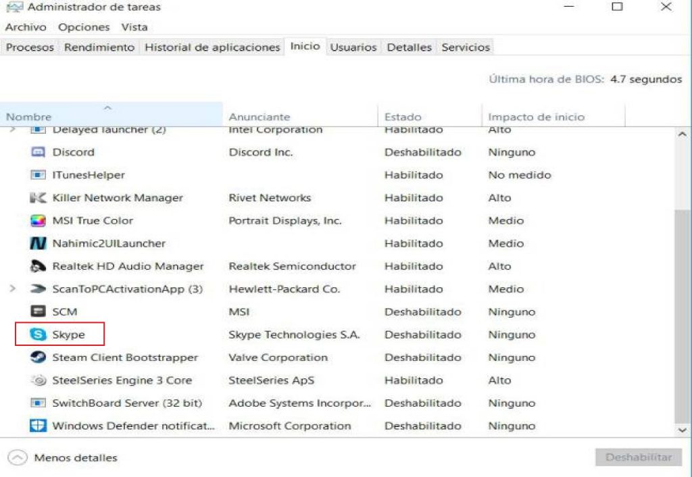Image resolution: width=692 pixels, height=477 pixels.
Task: Select the Killer Network Manager icon
Action: click(38, 198)
